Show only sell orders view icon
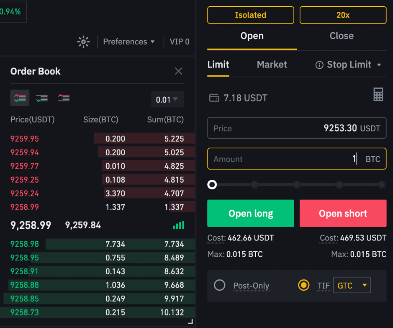The width and height of the screenshot is (393, 328). (64, 98)
